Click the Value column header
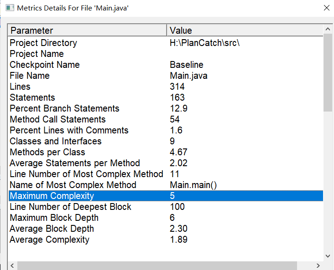Viewport: 334px width, 270px height. click(244, 31)
